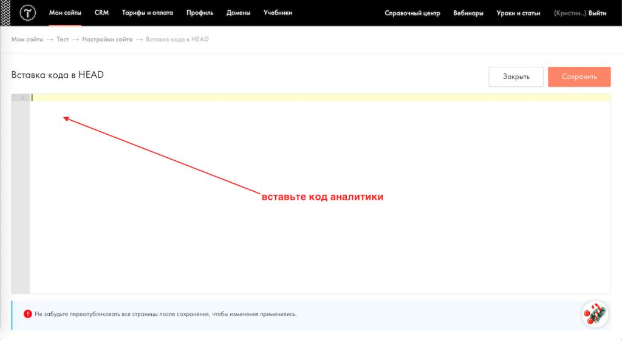
Task: Click the Tilda logo icon
Action: [x=28, y=13]
